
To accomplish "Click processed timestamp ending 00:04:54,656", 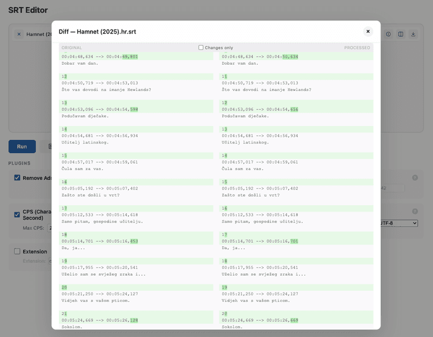I will (x=260, y=109).
